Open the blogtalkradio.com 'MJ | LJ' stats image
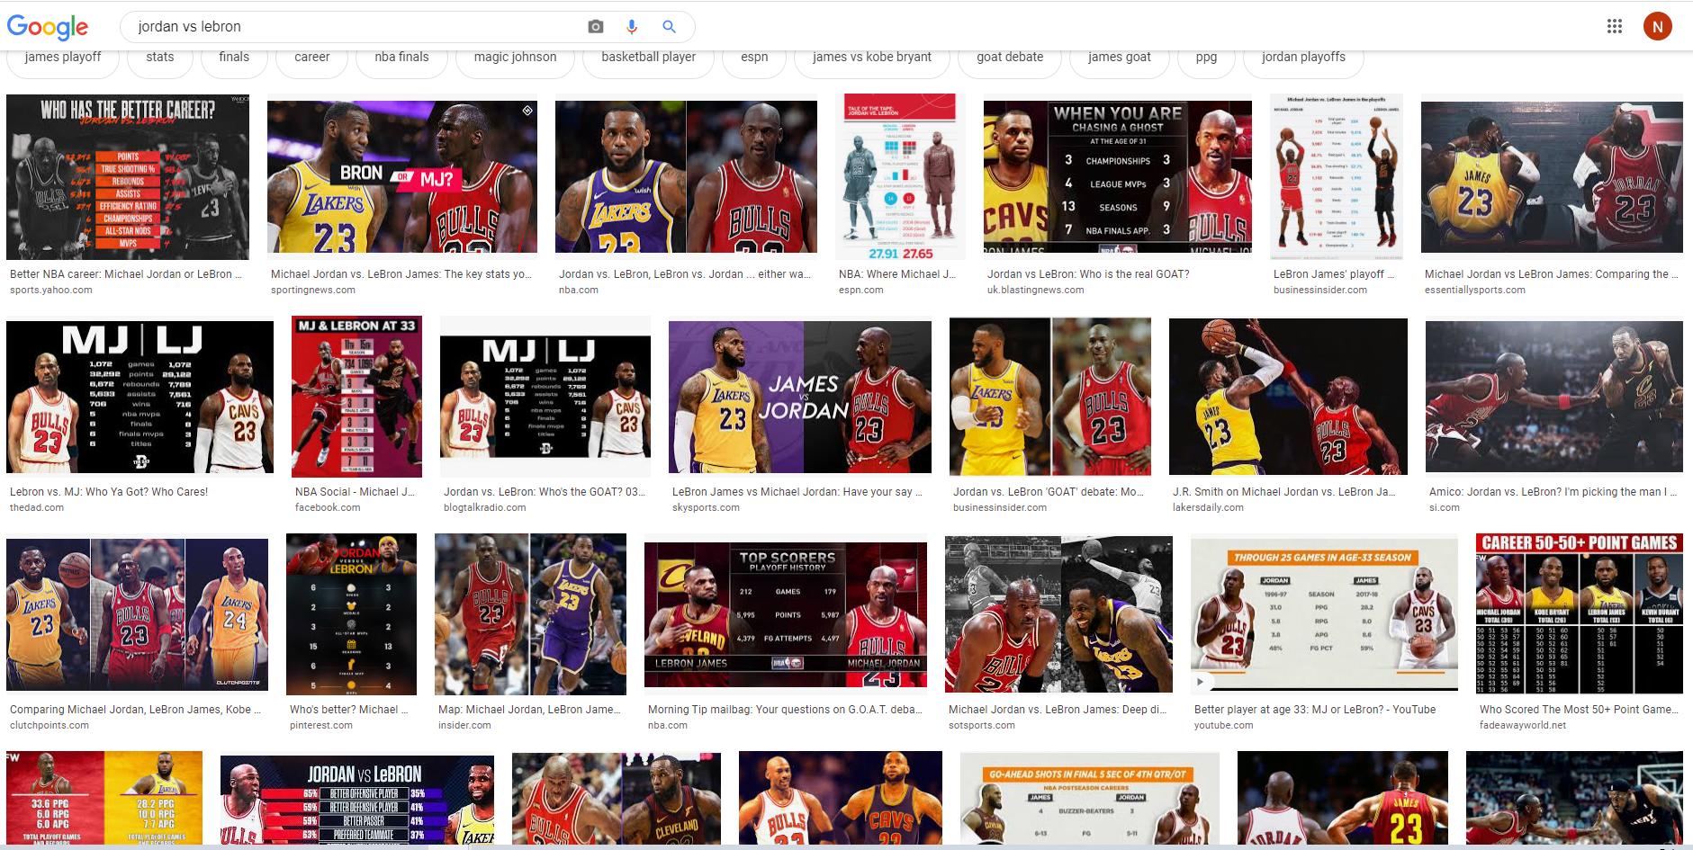The image size is (1693, 850). click(x=545, y=397)
